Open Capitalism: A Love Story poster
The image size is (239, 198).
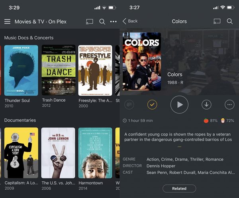tap(21, 153)
